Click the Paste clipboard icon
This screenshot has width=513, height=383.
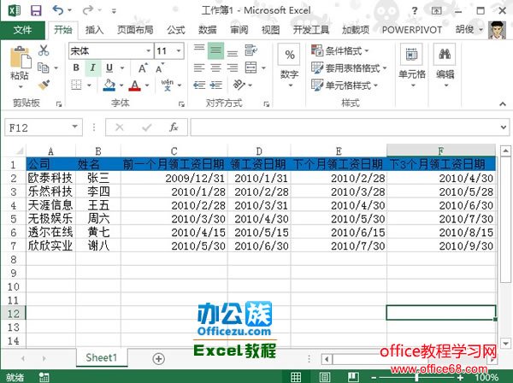click(21, 58)
